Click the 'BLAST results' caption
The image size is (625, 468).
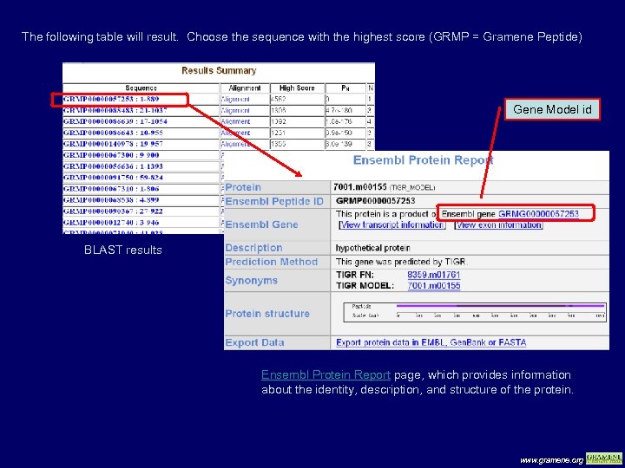(x=123, y=250)
